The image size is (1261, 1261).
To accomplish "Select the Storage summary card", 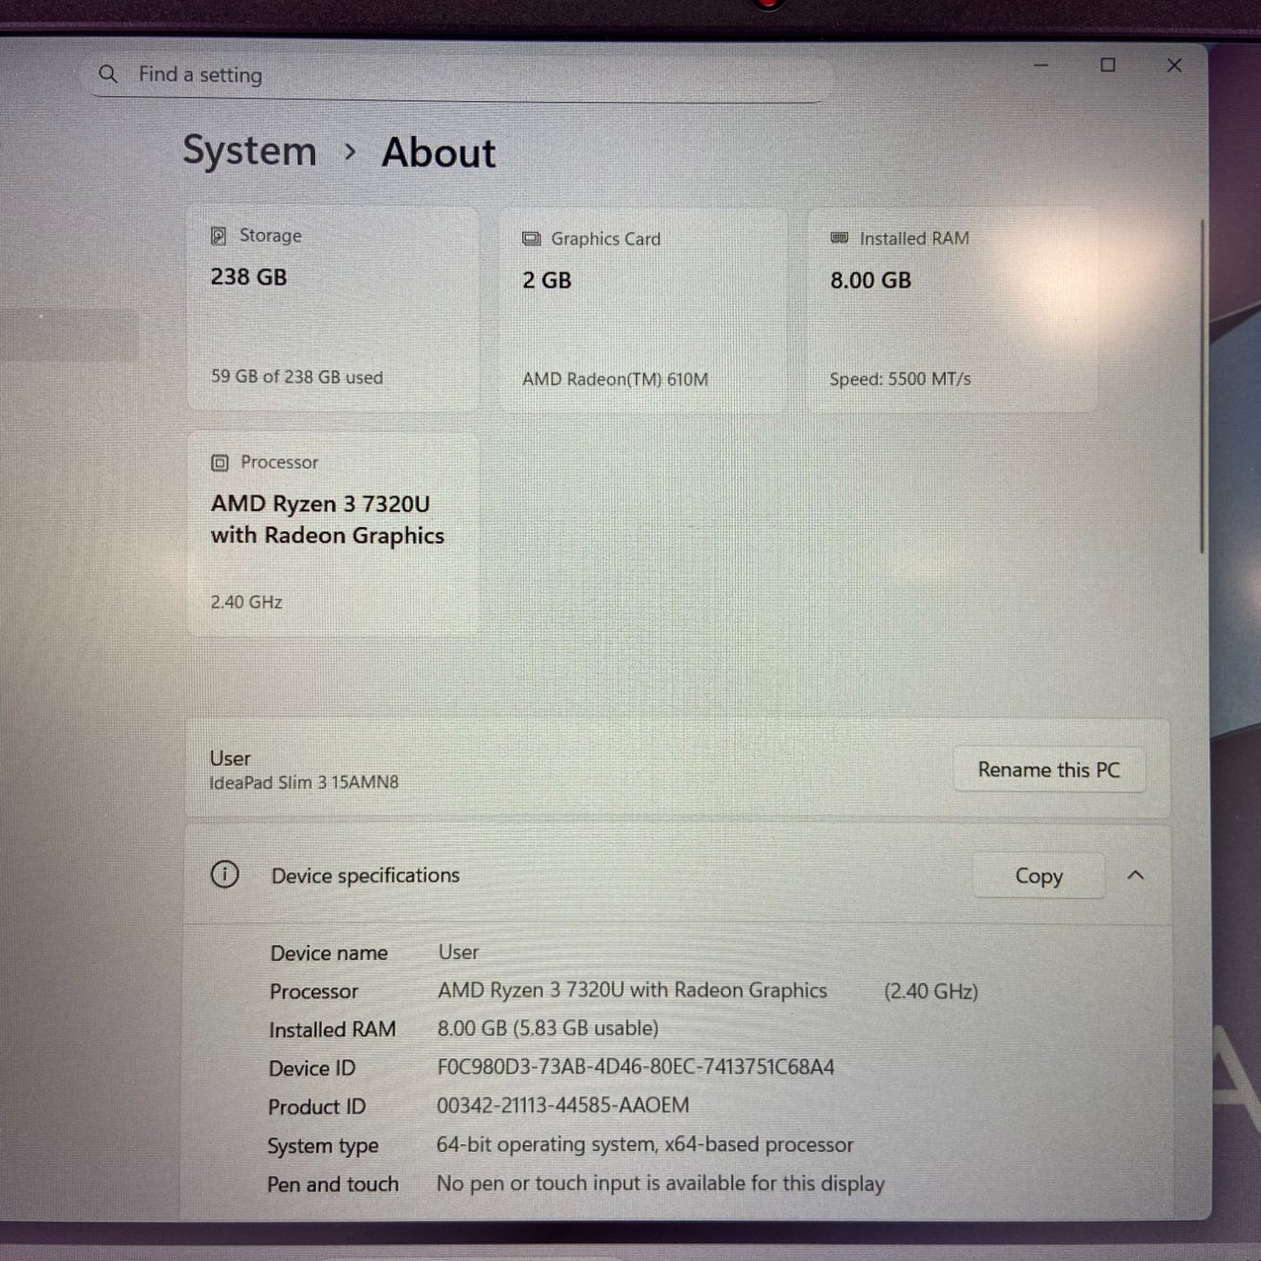I will pyautogui.click(x=332, y=310).
